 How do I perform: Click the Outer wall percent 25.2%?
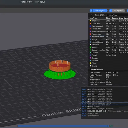[x=115, y=24]
